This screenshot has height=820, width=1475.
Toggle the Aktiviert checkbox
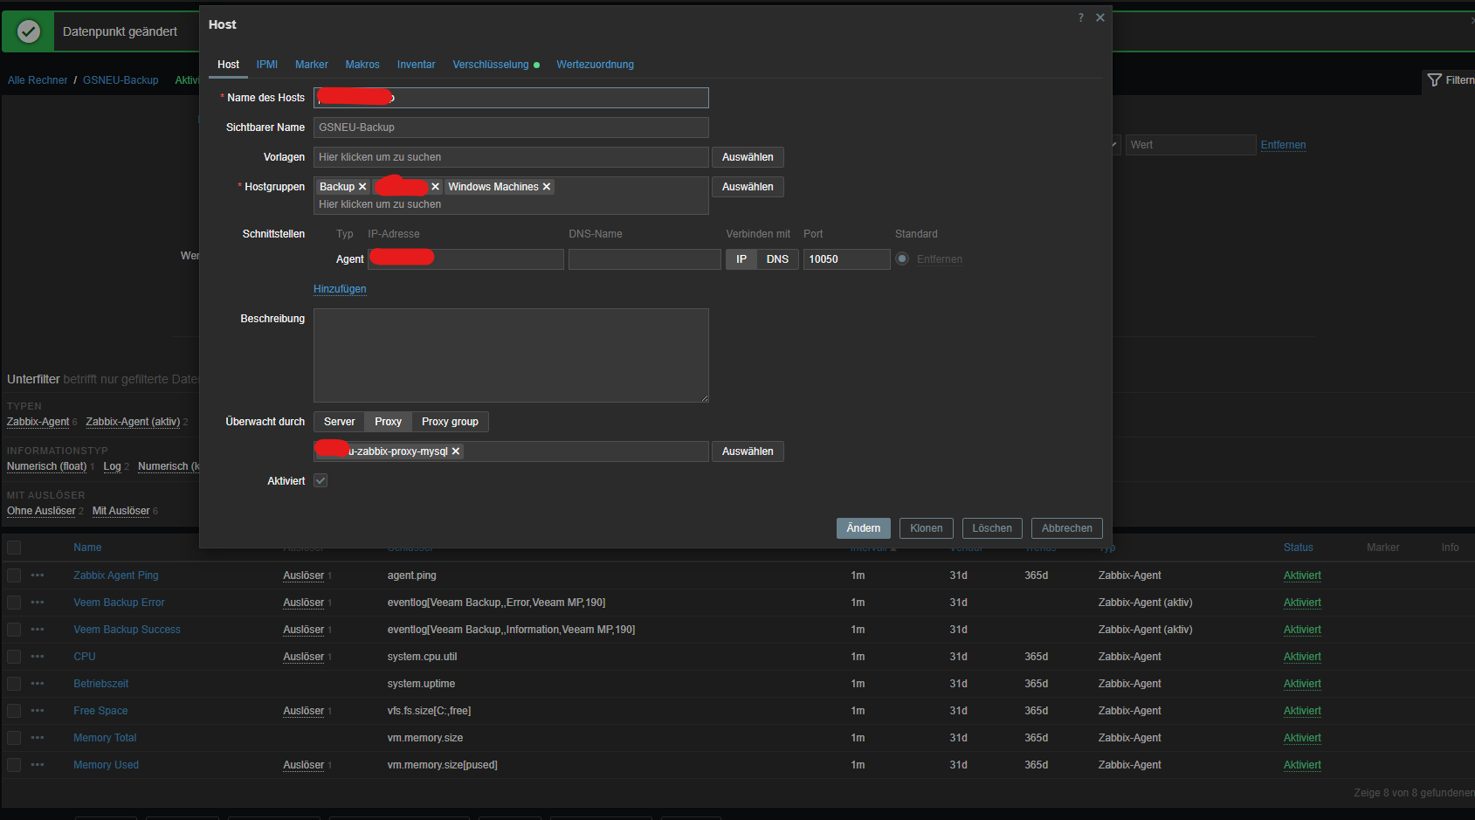coord(321,481)
